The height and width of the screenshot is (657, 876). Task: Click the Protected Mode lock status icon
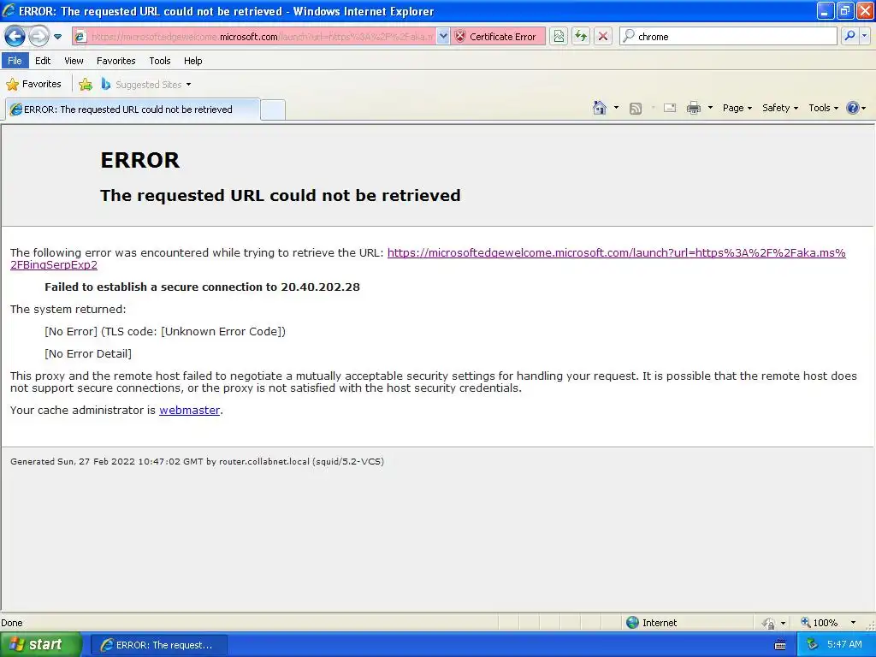pos(769,623)
